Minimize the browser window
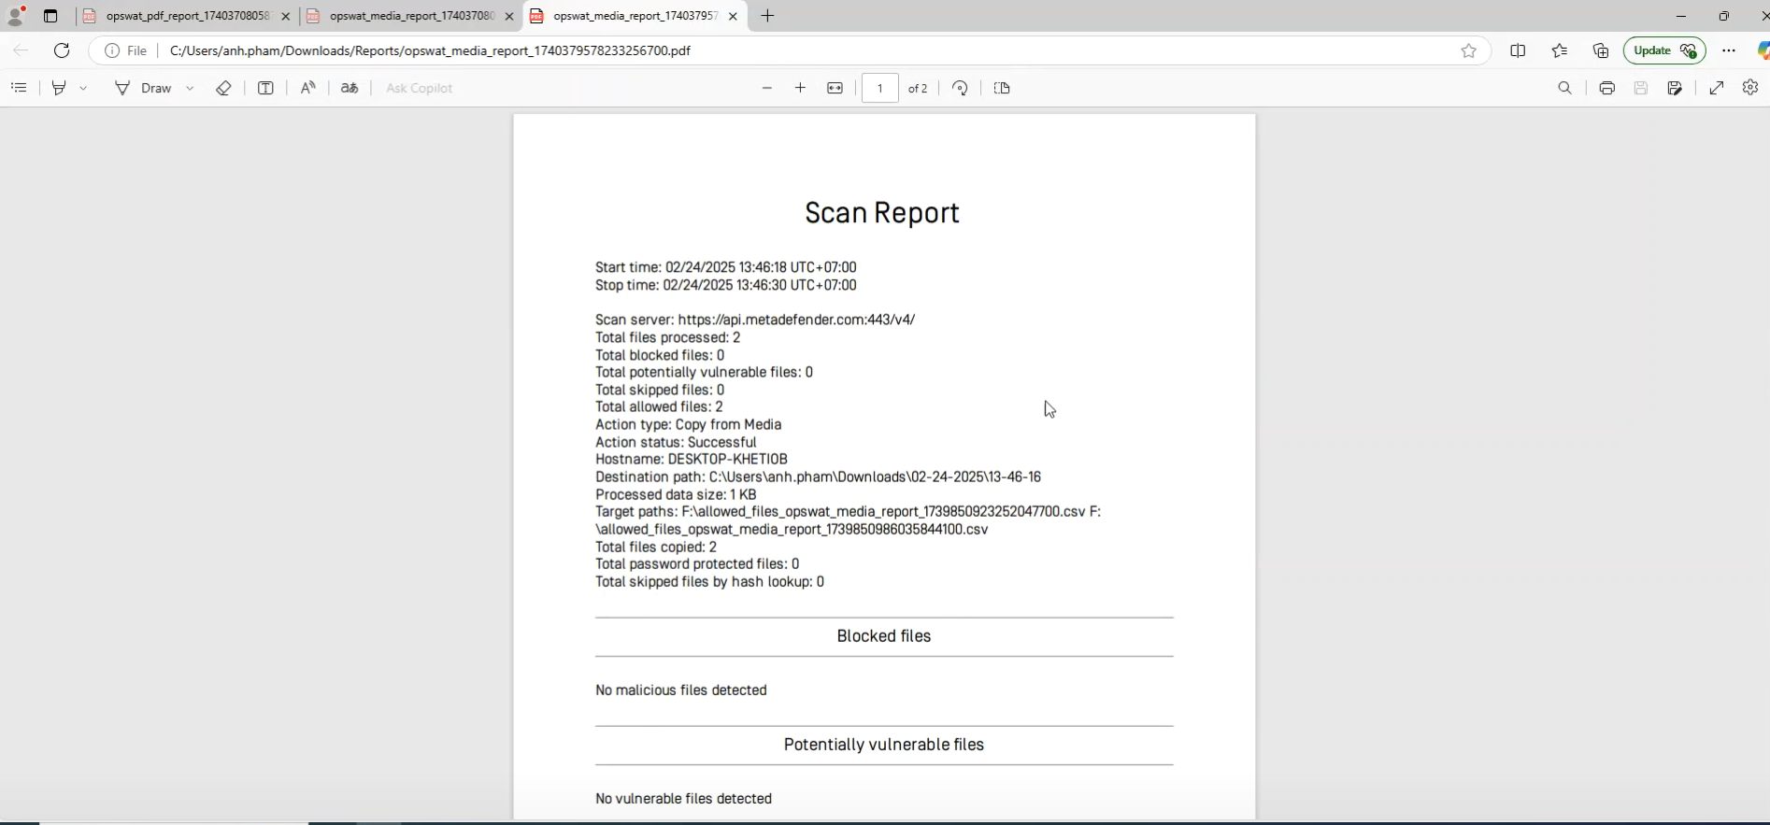This screenshot has width=1770, height=825. (x=1681, y=16)
